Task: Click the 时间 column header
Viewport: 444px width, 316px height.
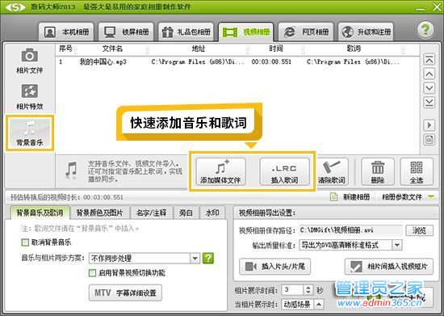Action: tap(276, 48)
